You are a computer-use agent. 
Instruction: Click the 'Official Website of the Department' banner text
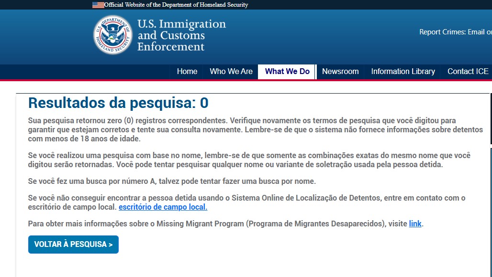click(x=176, y=5)
